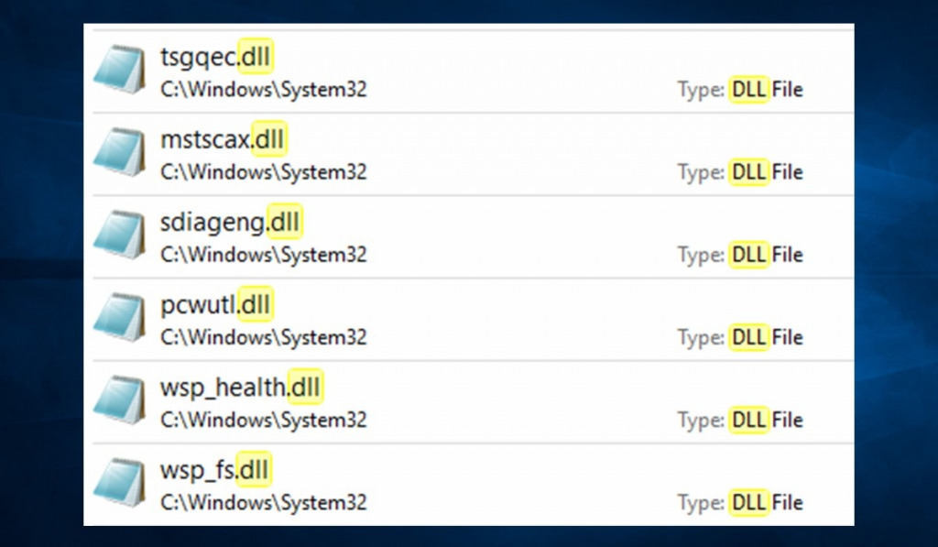Click the sdiageng.dll notepad file icon

coord(124,234)
